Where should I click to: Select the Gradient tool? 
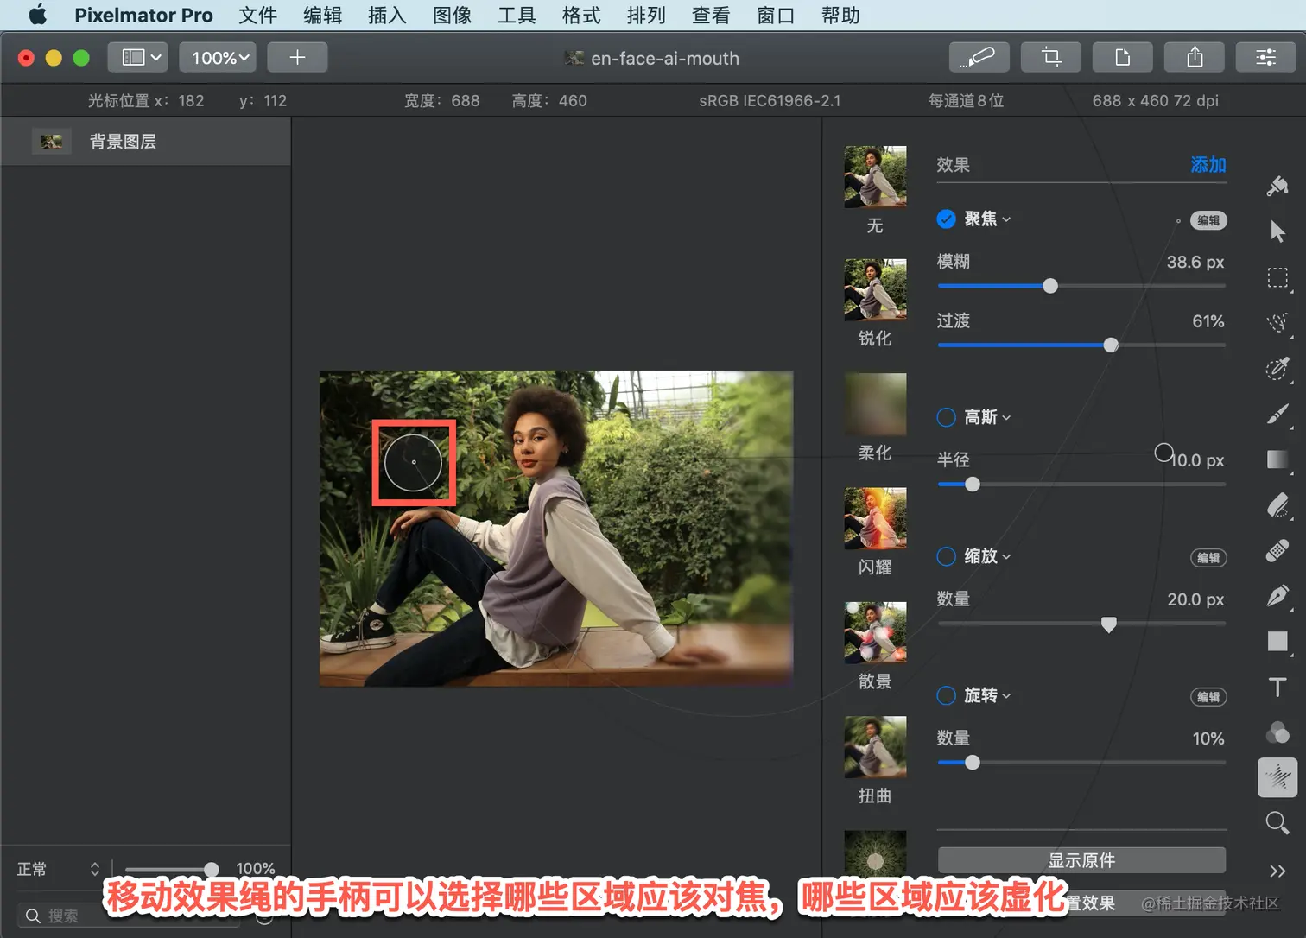(x=1277, y=459)
